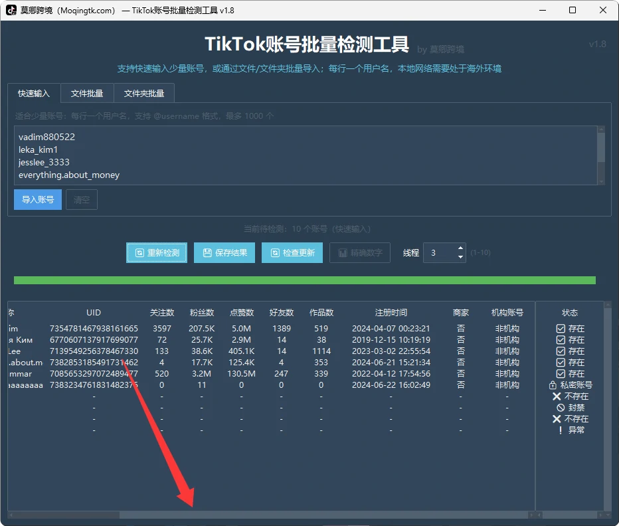Click the 关注数 column header

click(x=162, y=312)
